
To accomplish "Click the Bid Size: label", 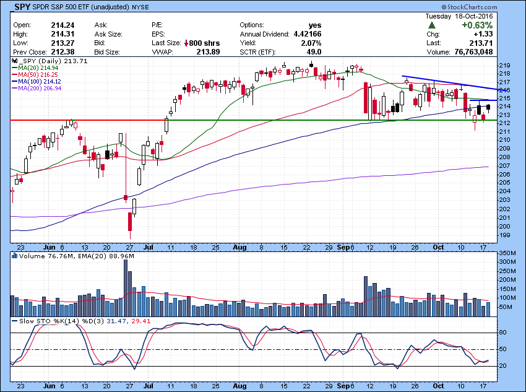I will tap(107, 52).
